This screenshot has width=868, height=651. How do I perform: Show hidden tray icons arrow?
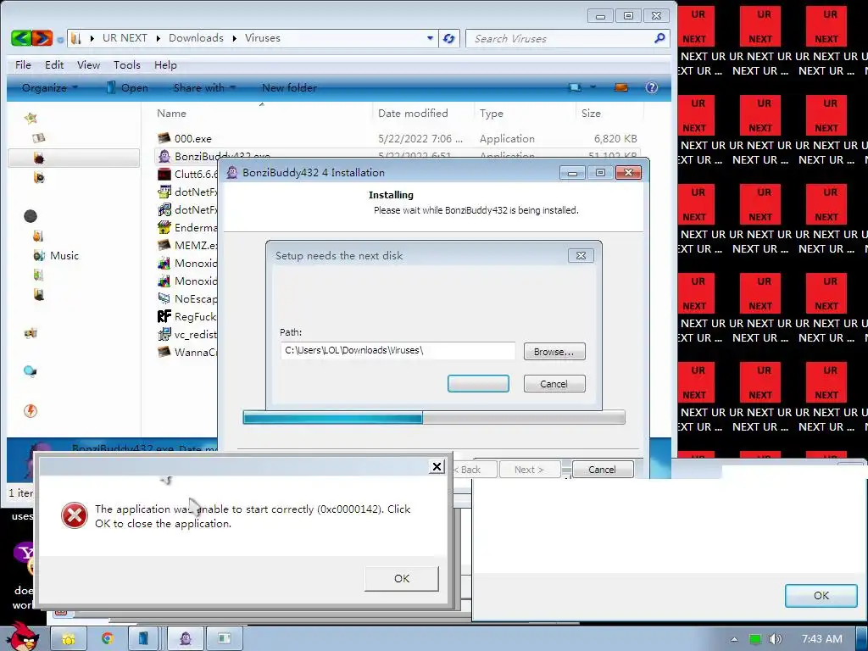734,639
